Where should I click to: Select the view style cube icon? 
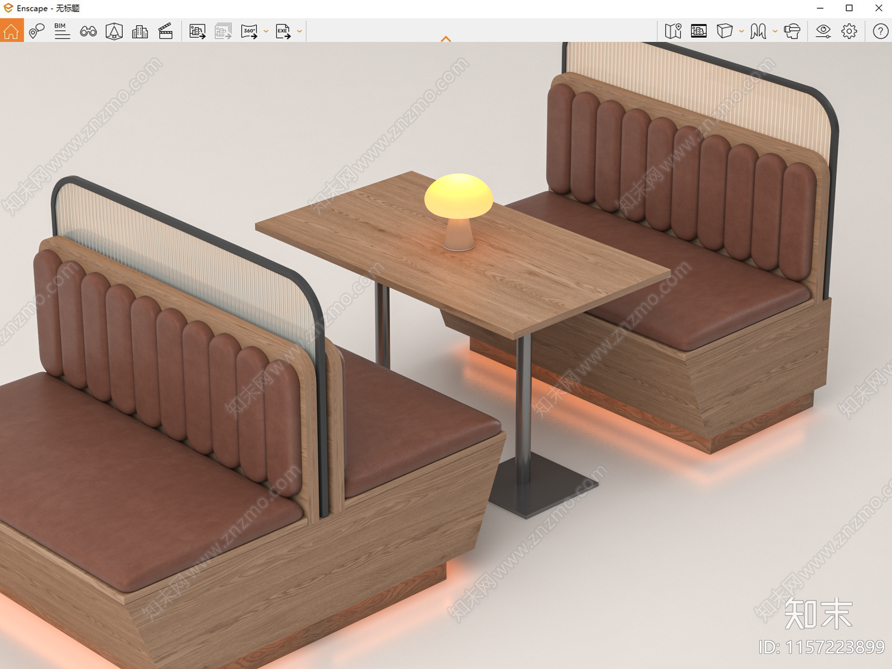(724, 31)
